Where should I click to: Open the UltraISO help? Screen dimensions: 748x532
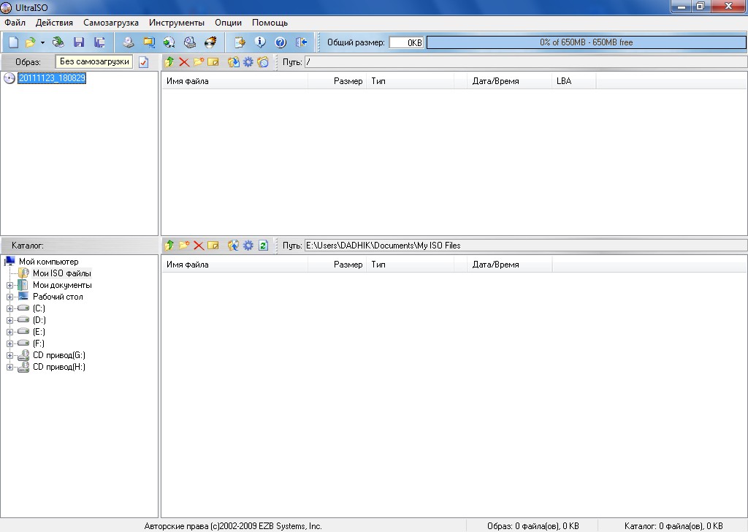coord(280,42)
